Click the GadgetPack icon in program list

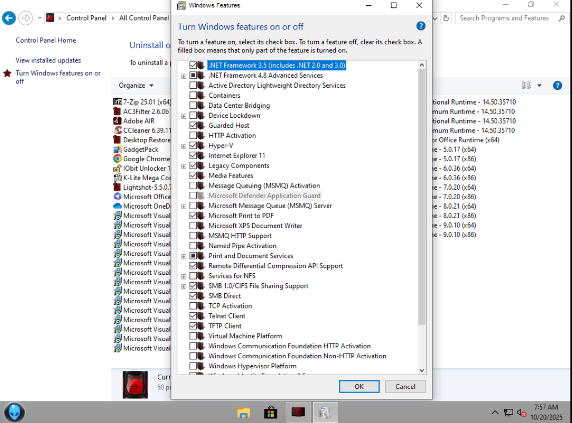click(x=117, y=149)
